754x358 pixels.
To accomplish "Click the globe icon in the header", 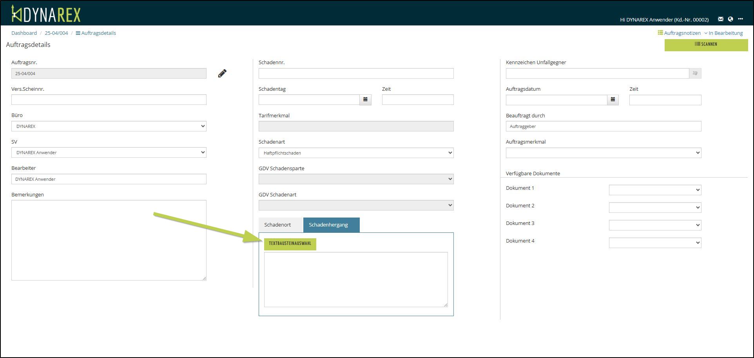I will coord(730,19).
